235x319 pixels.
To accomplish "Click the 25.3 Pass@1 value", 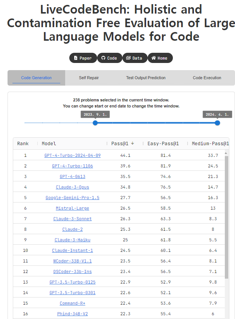I will pos(125,229).
